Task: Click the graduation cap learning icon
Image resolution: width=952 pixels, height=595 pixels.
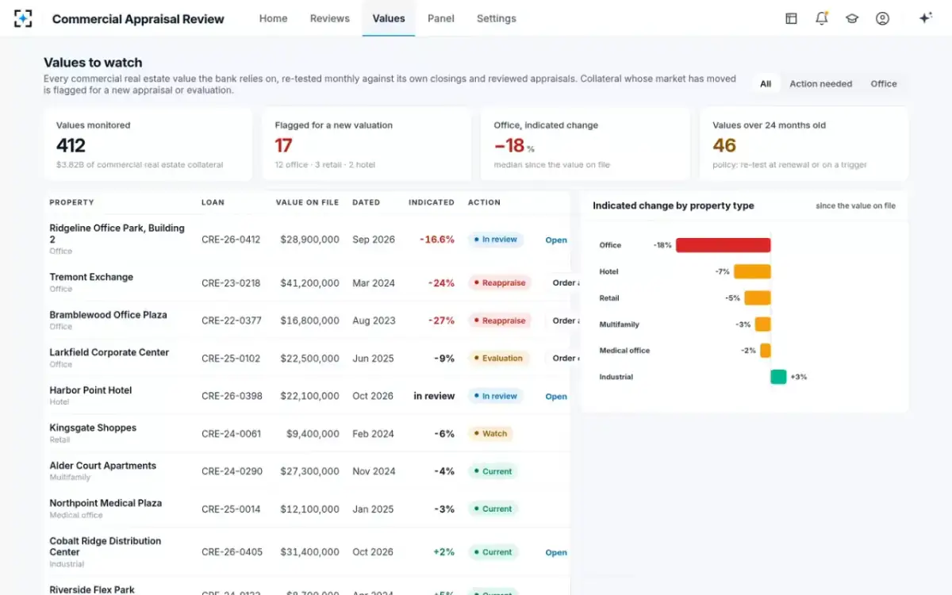Action: tap(852, 18)
